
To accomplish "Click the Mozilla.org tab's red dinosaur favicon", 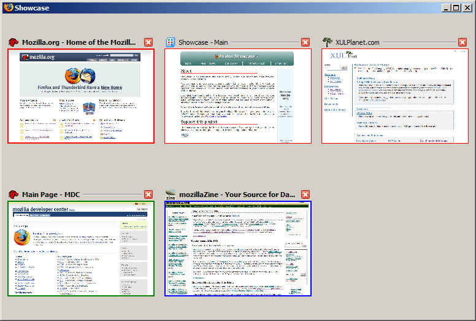I will click(13, 42).
